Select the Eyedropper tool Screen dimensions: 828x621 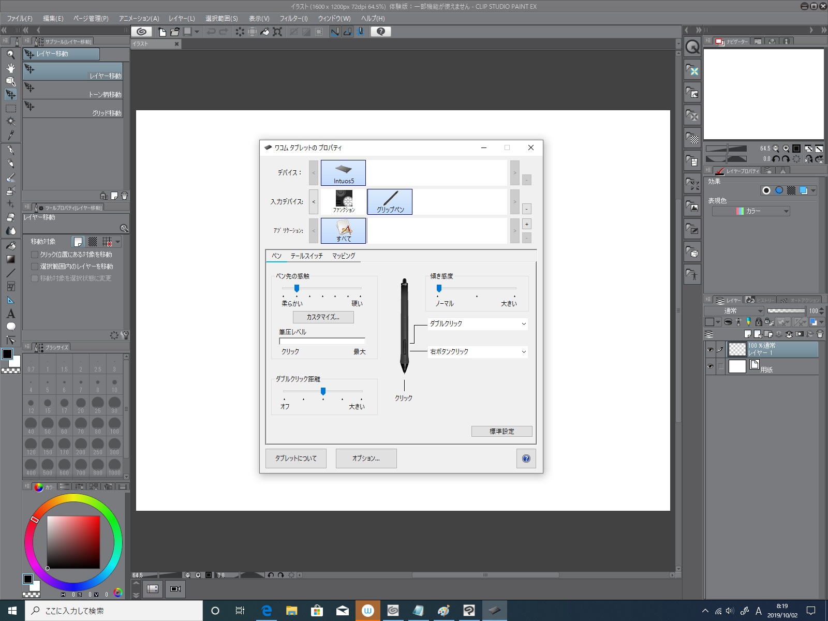tap(10, 135)
